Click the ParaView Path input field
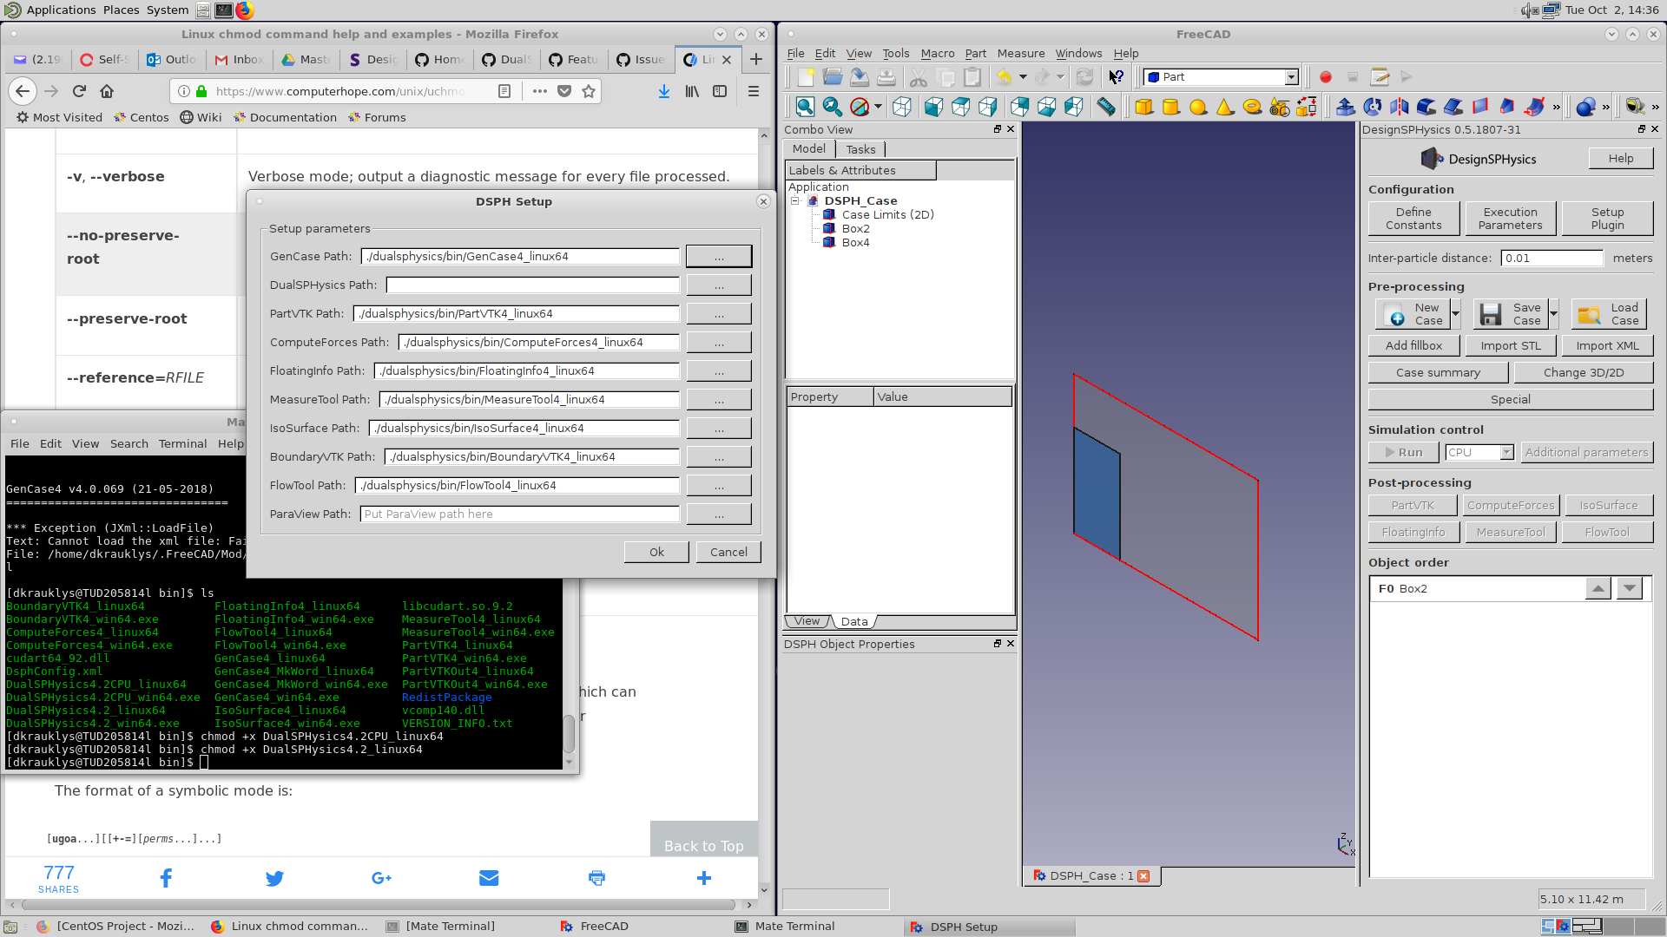The height and width of the screenshot is (937, 1667). click(x=518, y=514)
